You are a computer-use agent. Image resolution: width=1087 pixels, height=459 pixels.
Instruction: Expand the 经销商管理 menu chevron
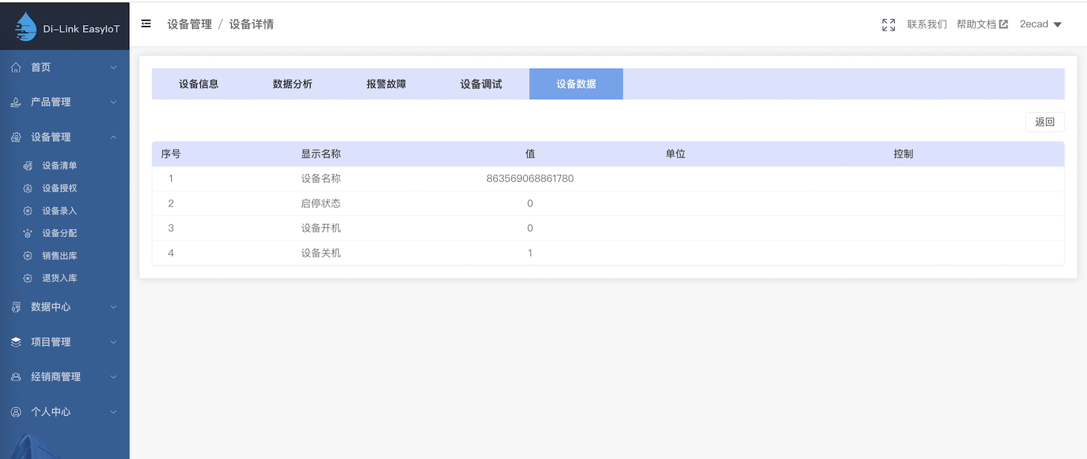[113, 377]
